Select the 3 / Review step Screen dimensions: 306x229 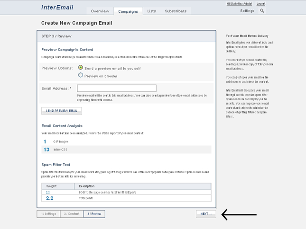click(94, 214)
